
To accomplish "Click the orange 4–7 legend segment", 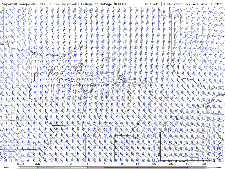I will pos(96,168).
